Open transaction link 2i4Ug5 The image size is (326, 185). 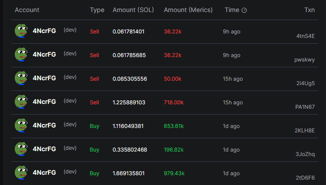tap(305, 83)
